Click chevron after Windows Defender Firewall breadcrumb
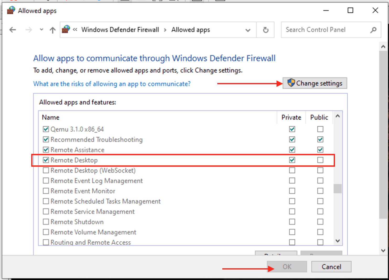 click(165, 30)
